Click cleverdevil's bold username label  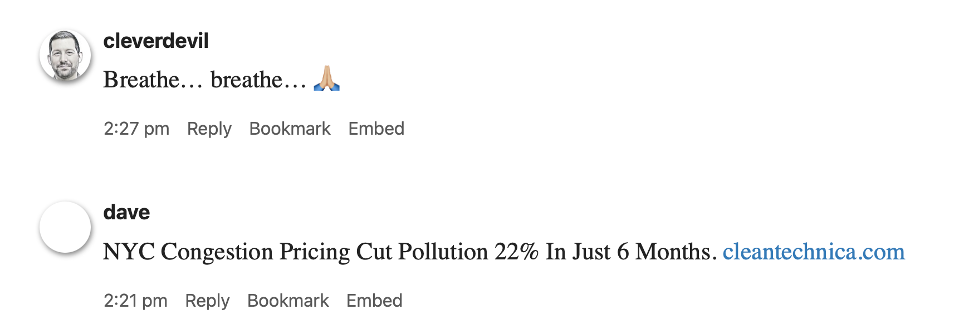click(156, 41)
